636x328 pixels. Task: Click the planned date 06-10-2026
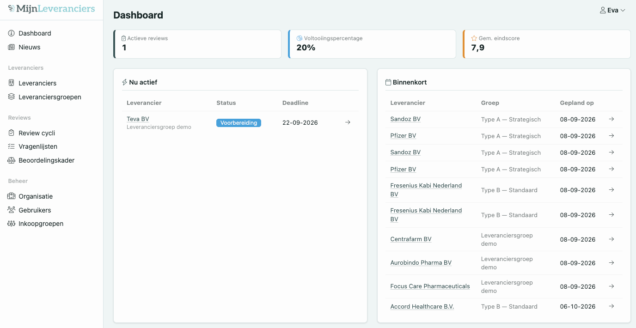click(578, 307)
